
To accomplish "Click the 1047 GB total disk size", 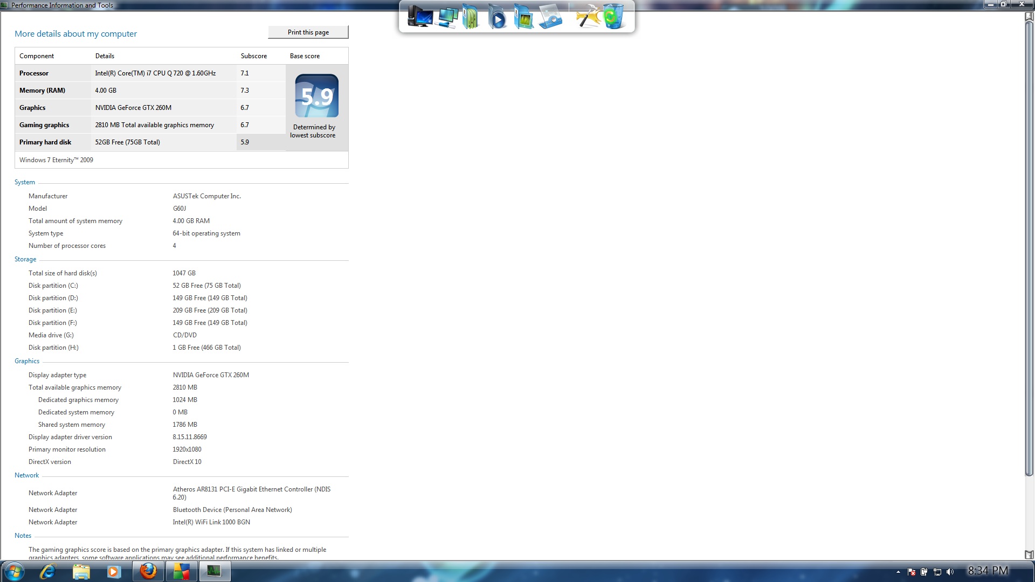I will pos(184,273).
